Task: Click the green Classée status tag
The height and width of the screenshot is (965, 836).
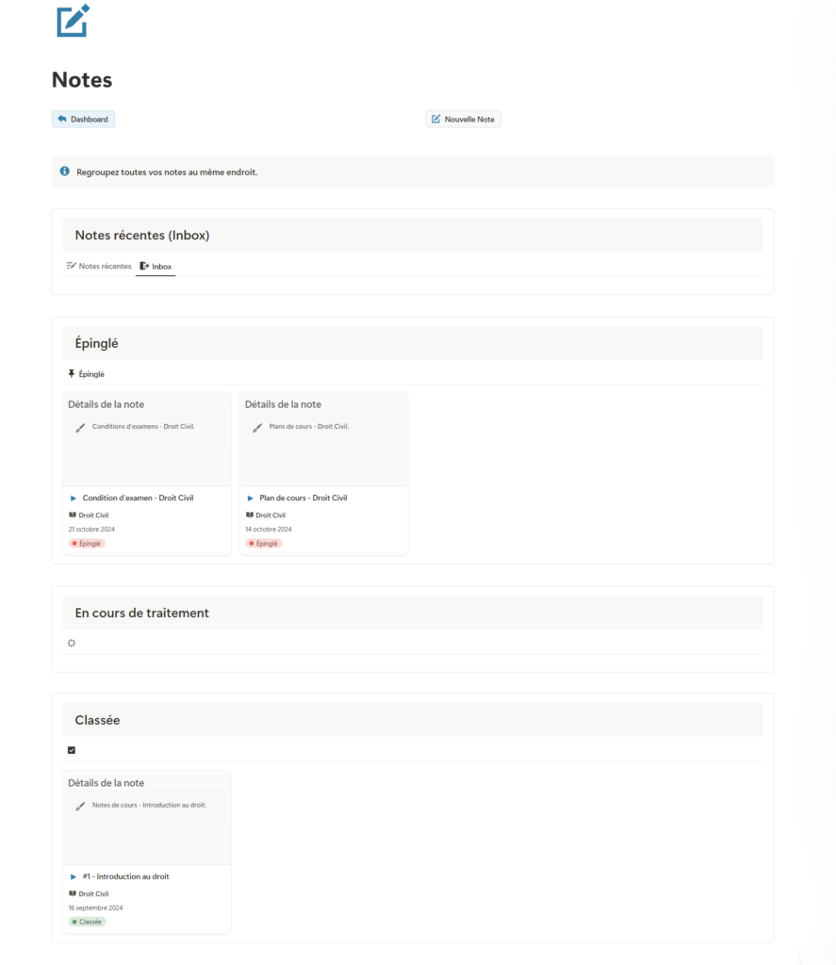Action: 88,922
